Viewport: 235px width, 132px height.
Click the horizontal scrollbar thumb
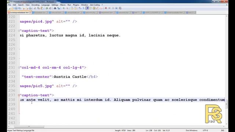29,126
